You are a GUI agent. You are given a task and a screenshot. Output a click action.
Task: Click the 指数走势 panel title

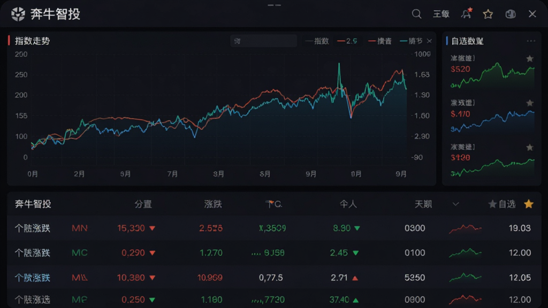click(33, 41)
